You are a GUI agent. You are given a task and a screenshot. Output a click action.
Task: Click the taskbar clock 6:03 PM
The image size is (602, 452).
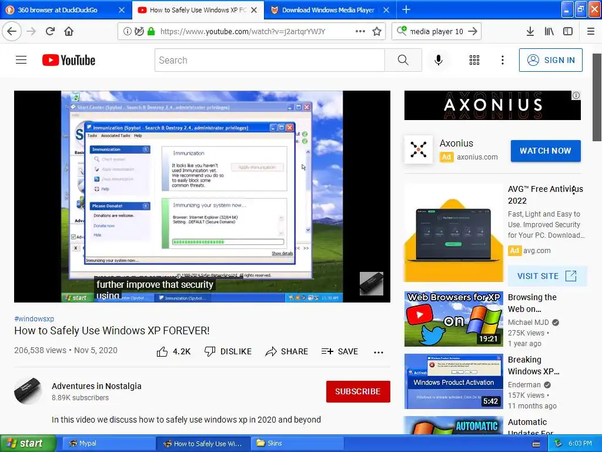(x=580, y=443)
